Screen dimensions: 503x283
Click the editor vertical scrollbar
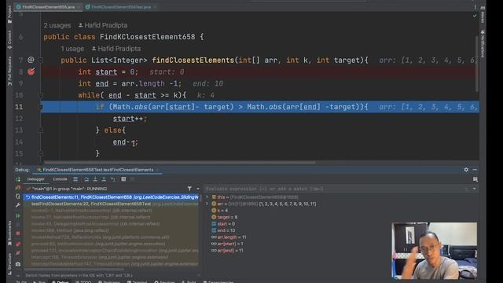coord(477,63)
